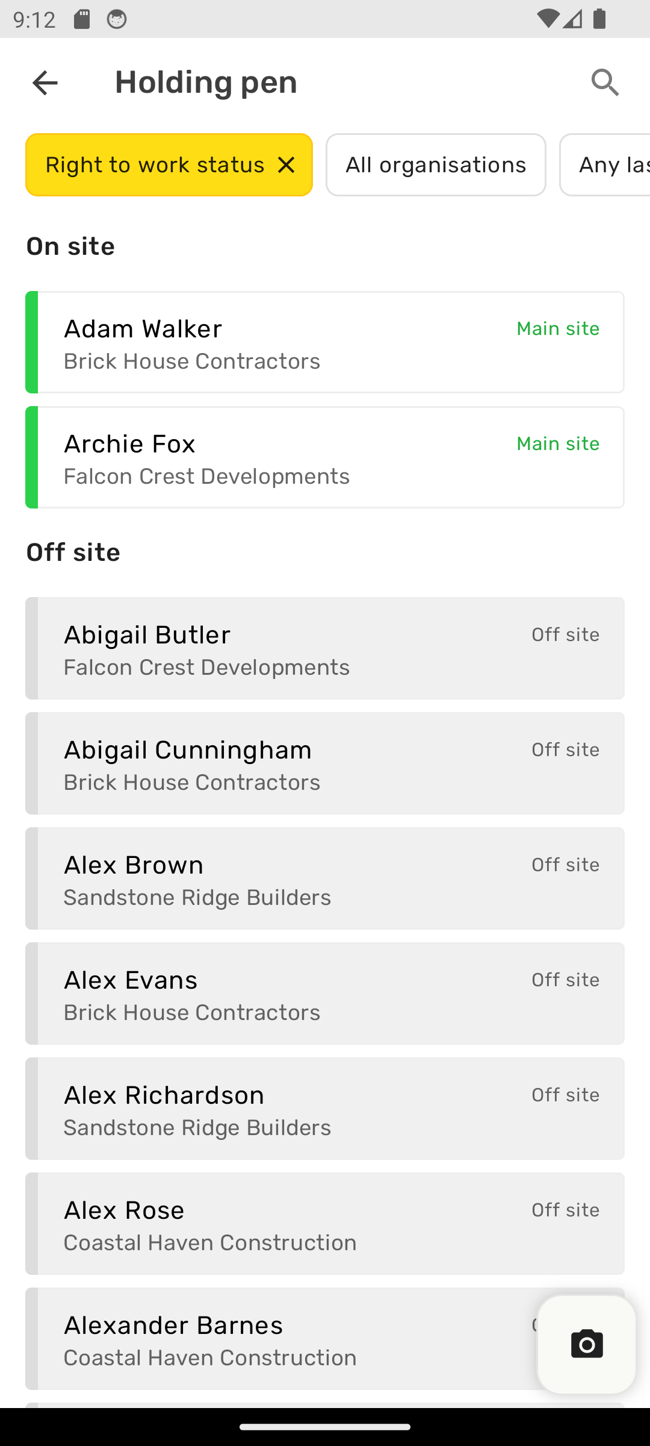This screenshot has width=650, height=1446.
Task: Tap the camera scan button
Action: [x=587, y=1344]
